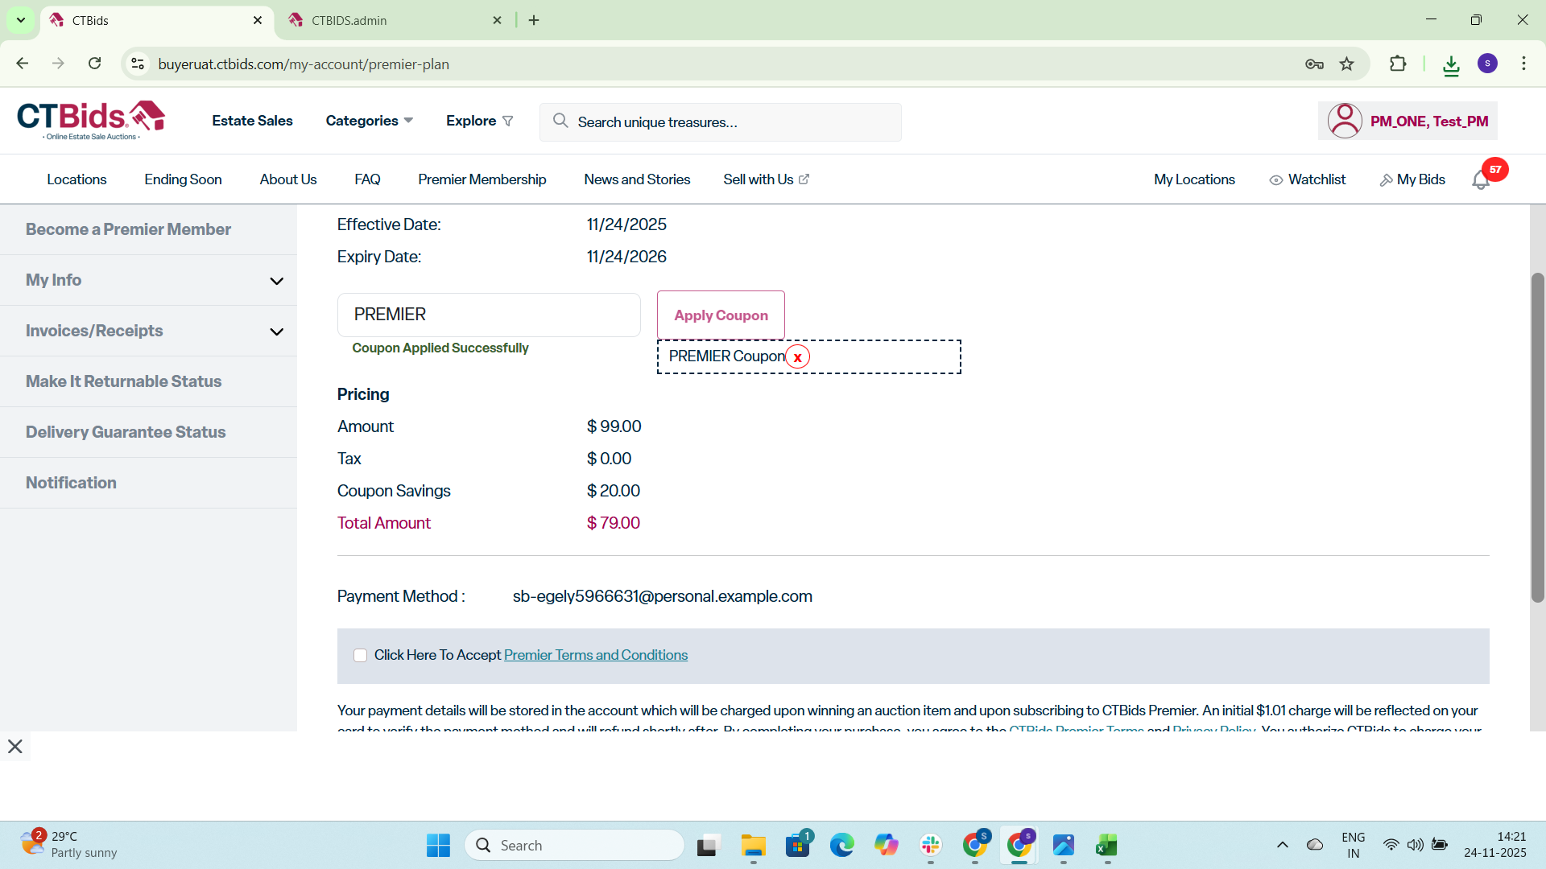Open Slack from the taskbar
This screenshot has height=869, width=1546.
[x=931, y=846]
